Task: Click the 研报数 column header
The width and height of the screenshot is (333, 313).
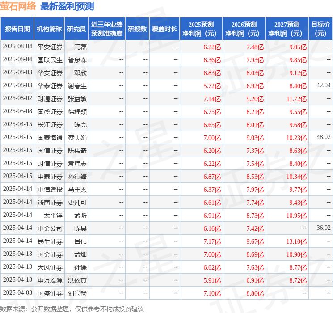Action: [137, 29]
